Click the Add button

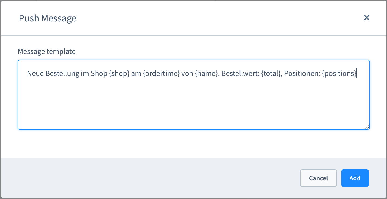tap(355, 178)
